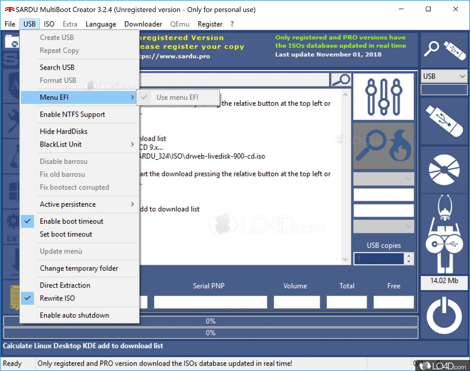Click the Serial PNP field
Viewport: 470px width, 371px height.
(x=210, y=302)
